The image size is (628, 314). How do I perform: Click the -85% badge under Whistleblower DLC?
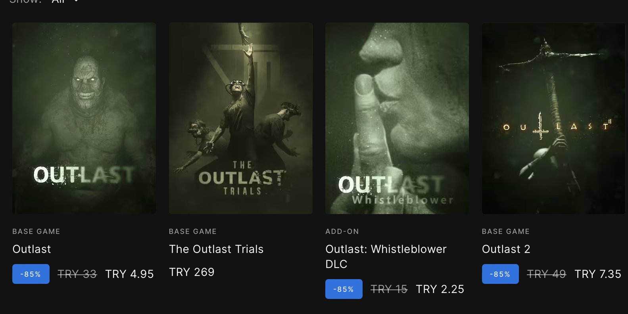click(x=344, y=289)
